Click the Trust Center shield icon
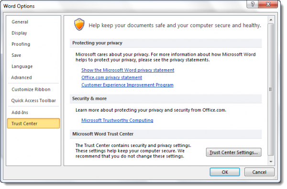The image size is (287, 189). (79, 24)
